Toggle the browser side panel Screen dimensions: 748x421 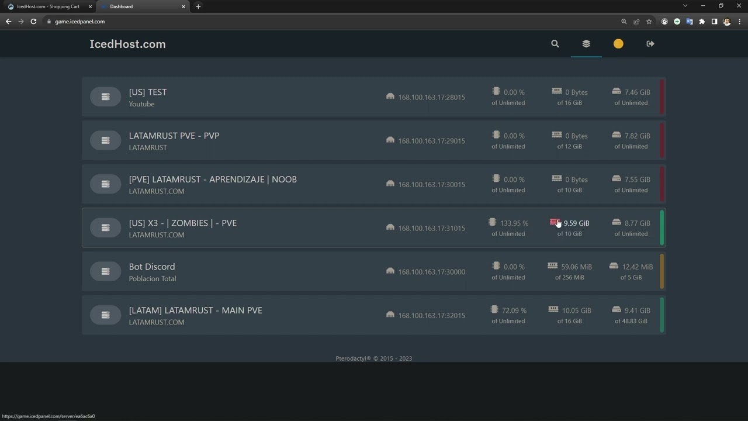click(x=714, y=22)
